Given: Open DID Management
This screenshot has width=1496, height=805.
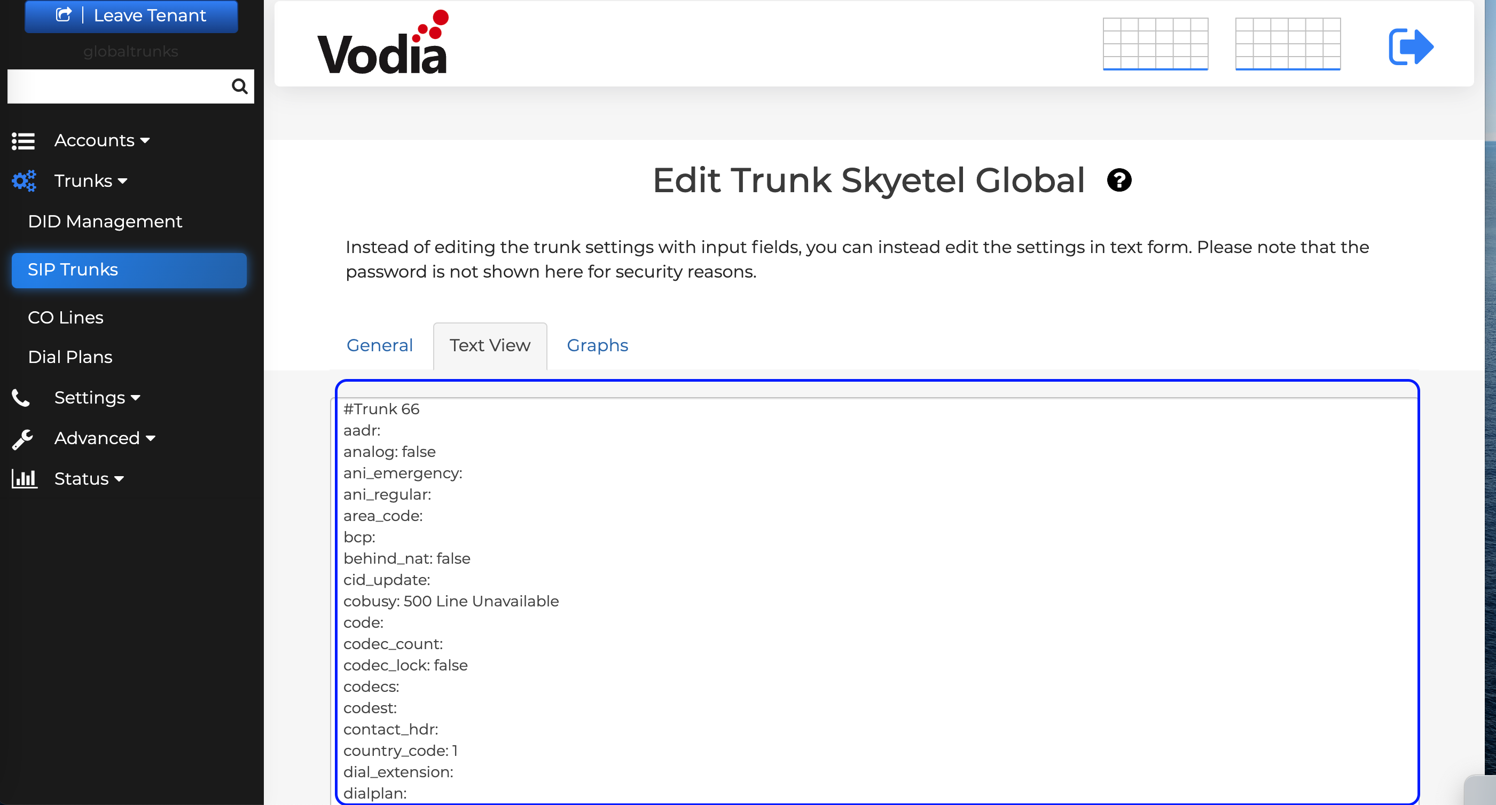Looking at the screenshot, I should tap(105, 221).
